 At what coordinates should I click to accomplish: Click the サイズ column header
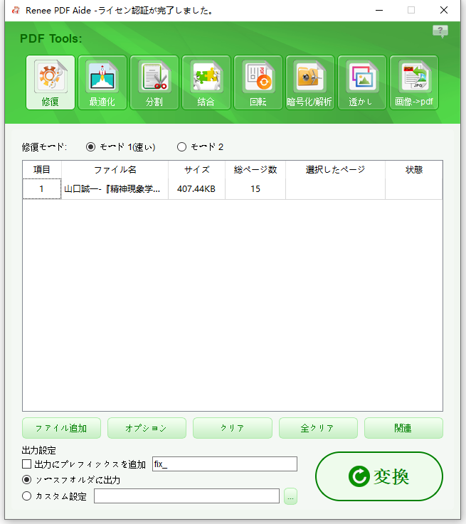pyautogui.click(x=197, y=169)
